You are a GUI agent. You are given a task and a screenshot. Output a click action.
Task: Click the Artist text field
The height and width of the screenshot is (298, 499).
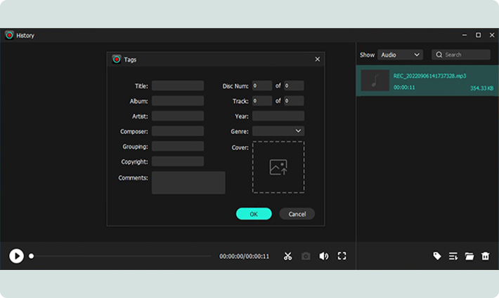pyautogui.click(x=178, y=116)
